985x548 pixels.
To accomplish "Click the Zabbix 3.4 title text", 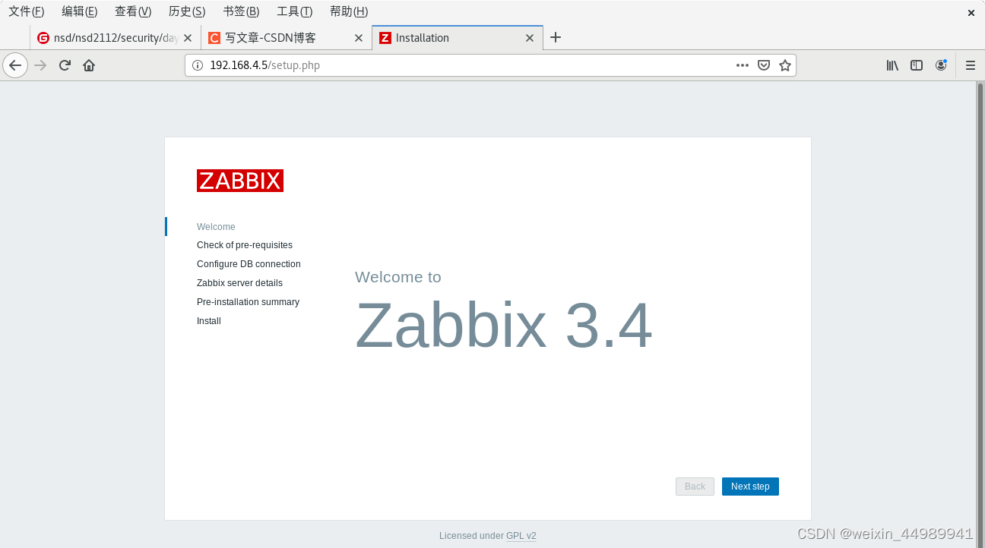I will (x=504, y=326).
